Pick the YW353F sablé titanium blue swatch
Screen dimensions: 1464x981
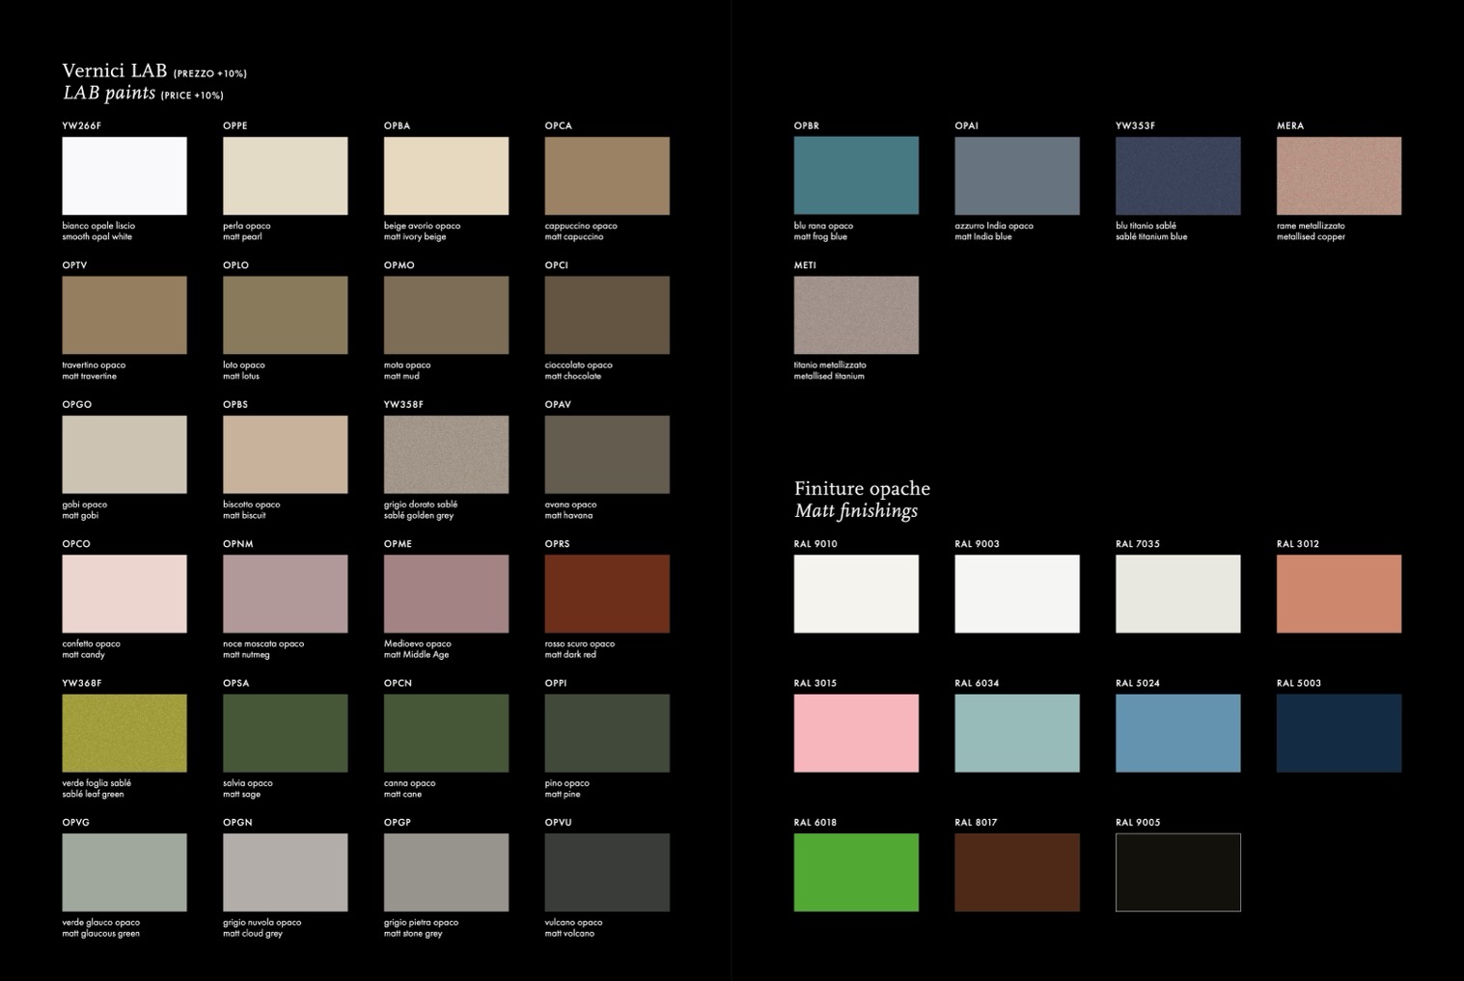tap(1177, 176)
